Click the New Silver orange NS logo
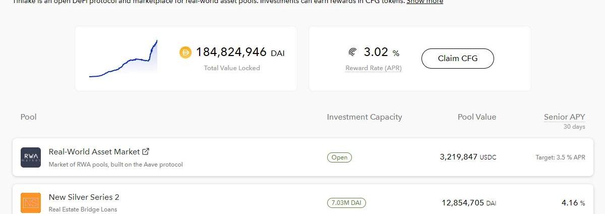The height and width of the screenshot is (214, 605). pyautogui.click(x=31, y=203)
